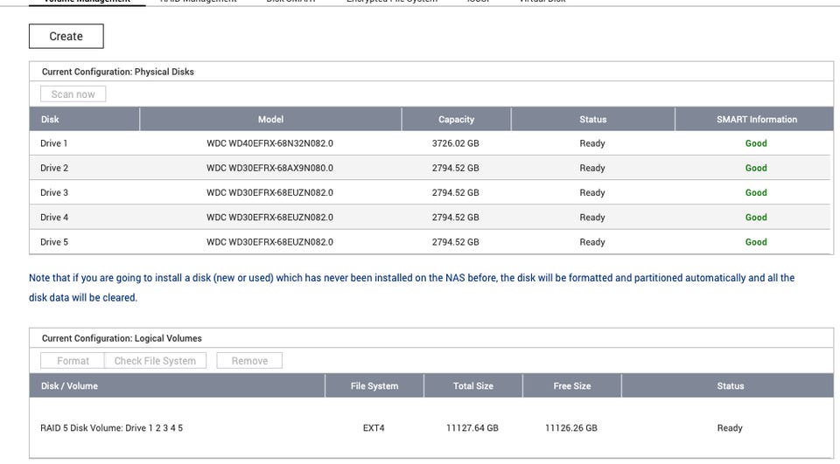This screenshot has height=464, width=840.
Task: Click the Free Size column header
Action: [x=571, y=385]
